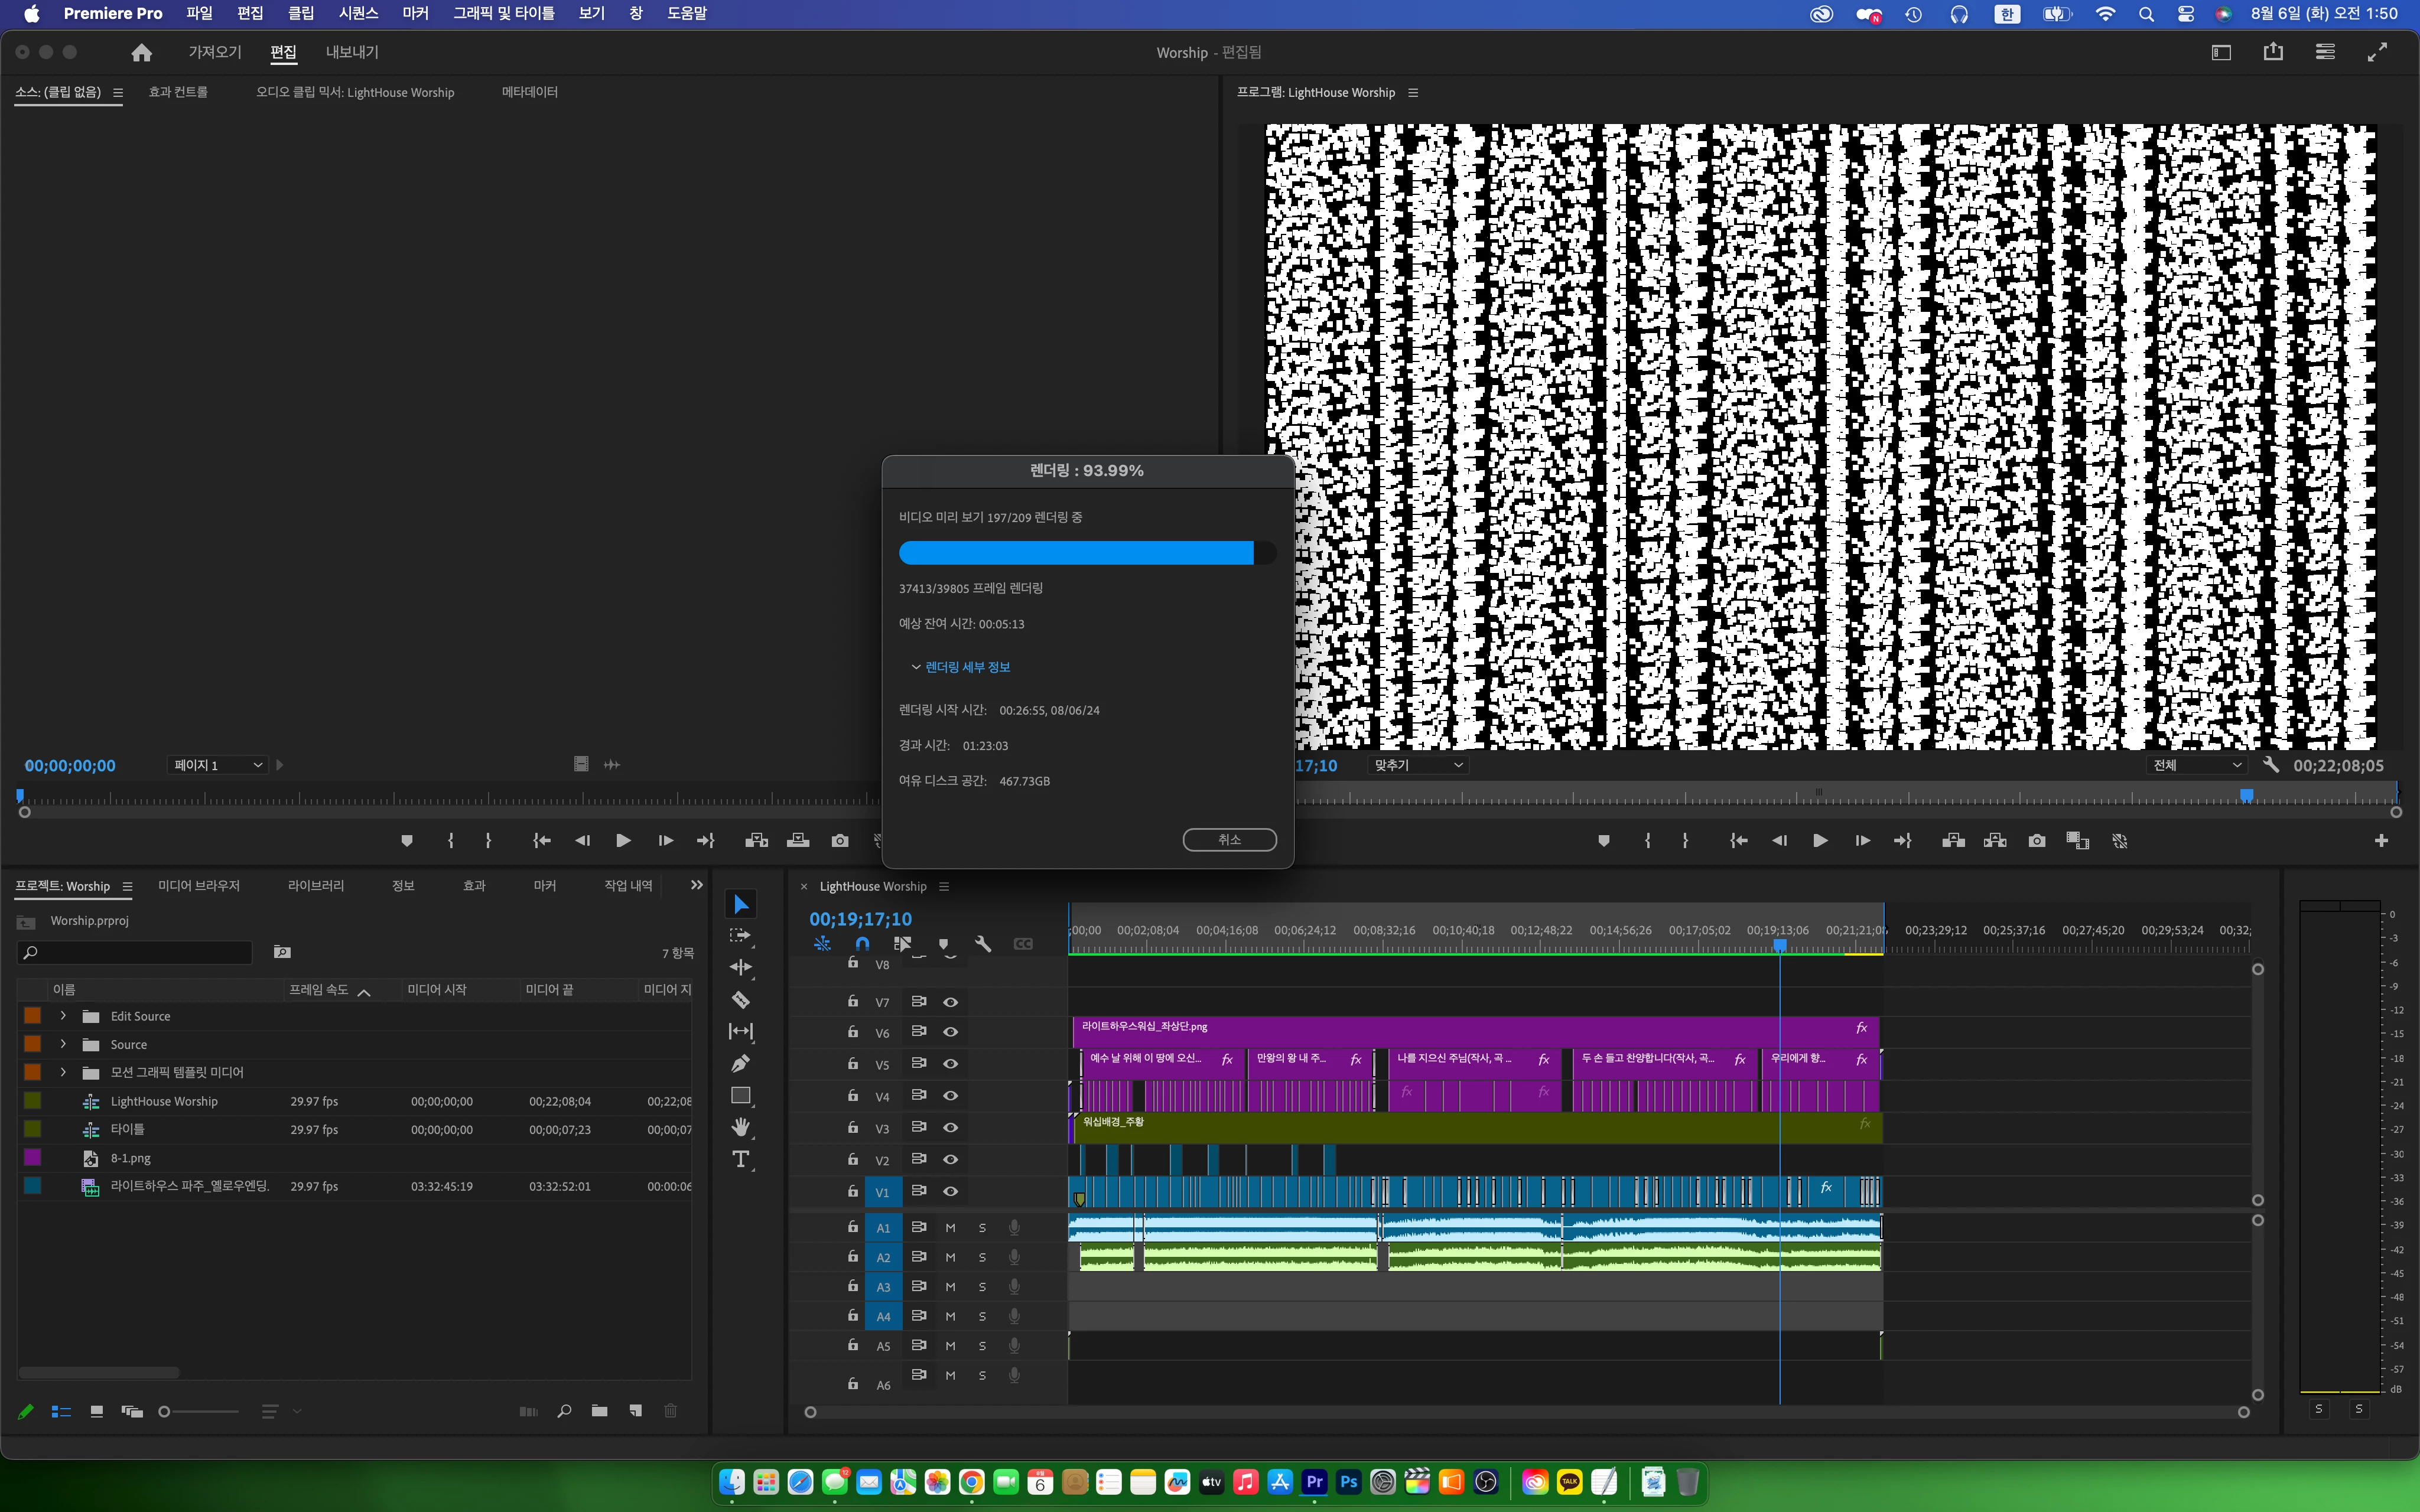Open timeline display settings wrench
The width and height of the screenshot is (2420, 1512).
click(x=982, y=943)
